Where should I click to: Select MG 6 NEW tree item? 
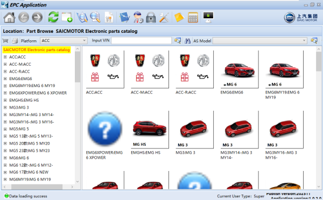pyautogui.click(x=29, y=172)
